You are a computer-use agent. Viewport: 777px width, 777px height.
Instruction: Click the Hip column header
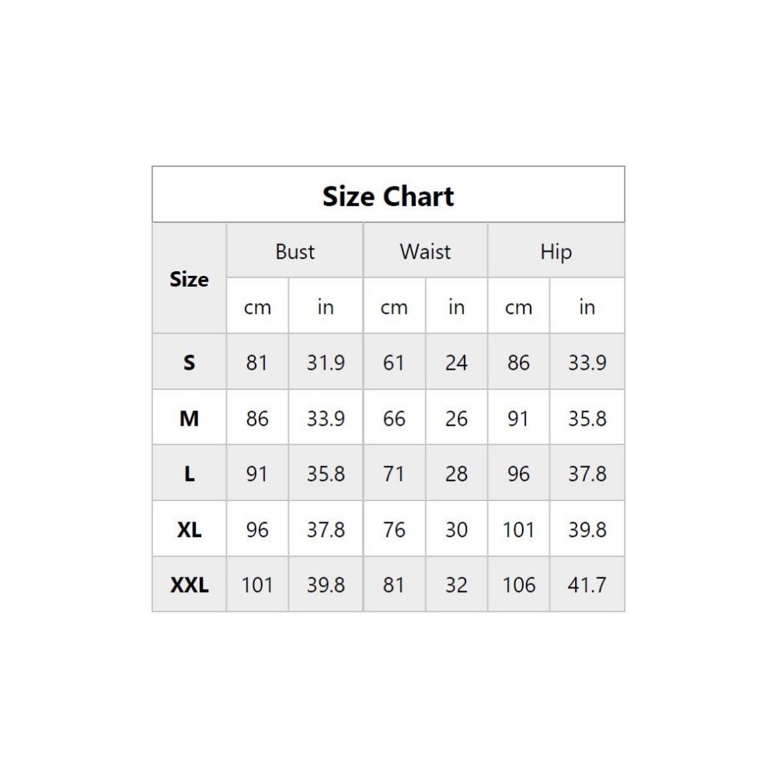coord(556,251)
